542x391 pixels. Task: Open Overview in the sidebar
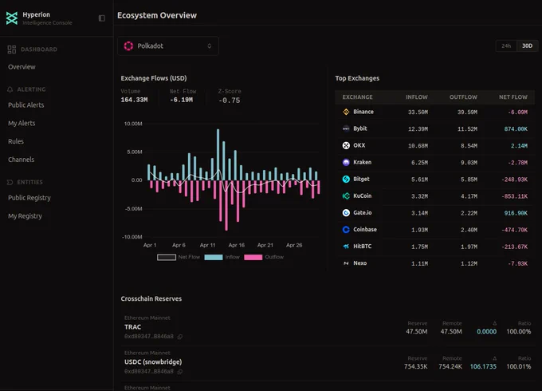point(22,67)
